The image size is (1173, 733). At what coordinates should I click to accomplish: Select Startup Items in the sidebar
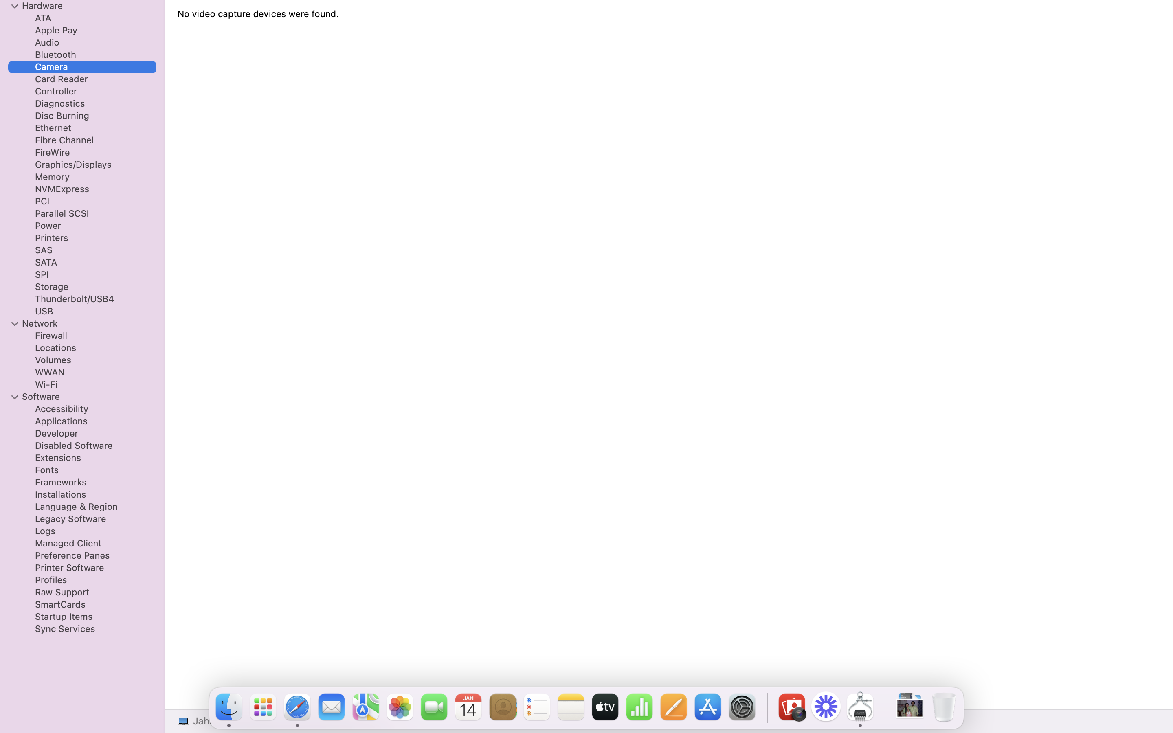[x=64, y=617]
